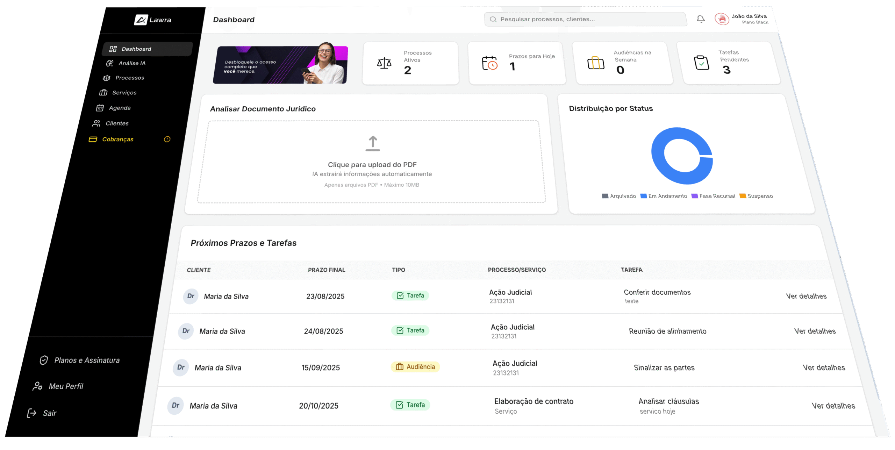Viewport: 895px width, 450px height.
Task: Select Planos e Assinatura menu item
Action: (87, 360)
